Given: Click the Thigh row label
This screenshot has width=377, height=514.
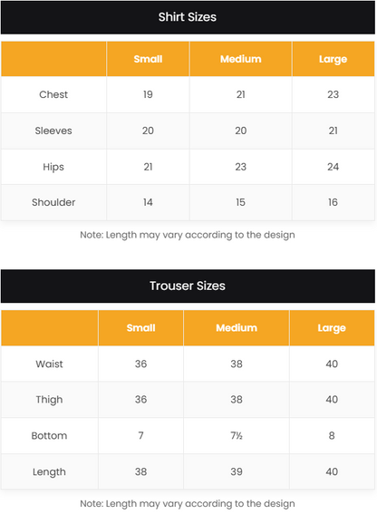Looking at the screenshot, I should pyautogui.click(x=49, y=400).
